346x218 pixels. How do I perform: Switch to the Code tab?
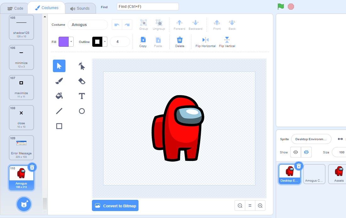coord(15,8)
